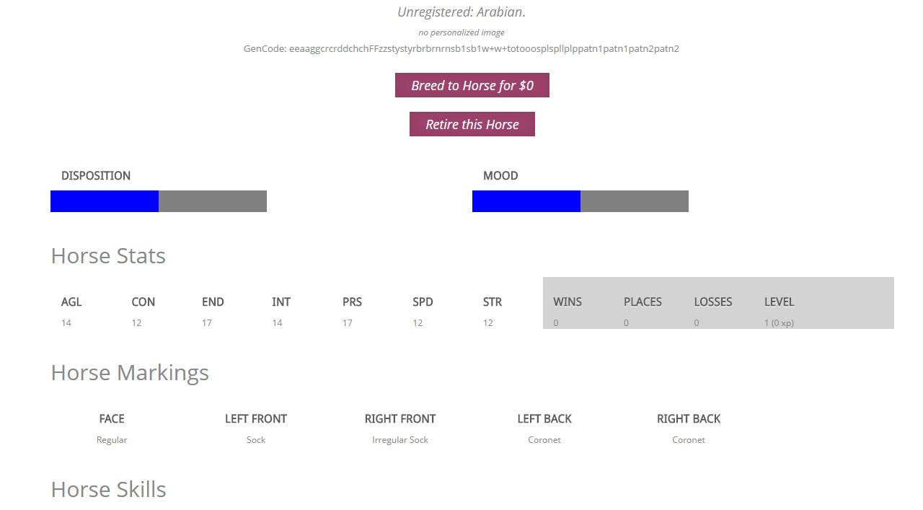
Task: Click the PRS stat label
Action: [352, 302]
